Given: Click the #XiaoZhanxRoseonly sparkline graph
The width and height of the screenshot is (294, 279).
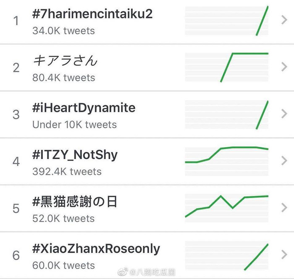Looking at the screenshot, I should 227,255.
